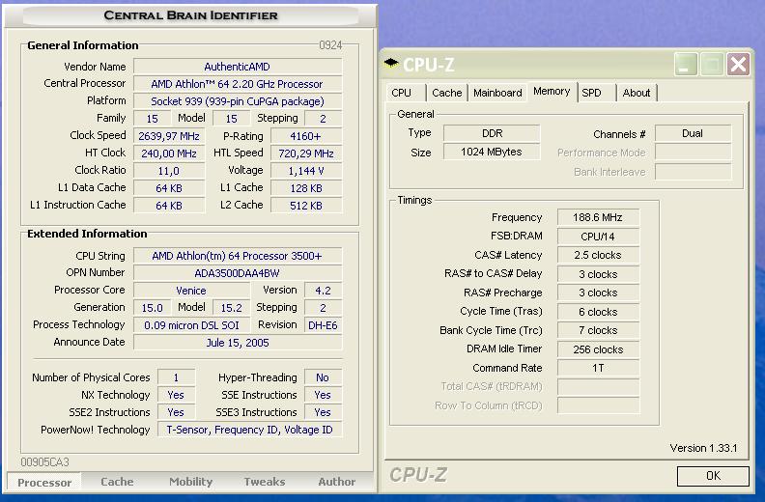Select the Memory tab in CPU-Z
The width and height of the screenshot is (765, 502).
click(x=552, y=91)
